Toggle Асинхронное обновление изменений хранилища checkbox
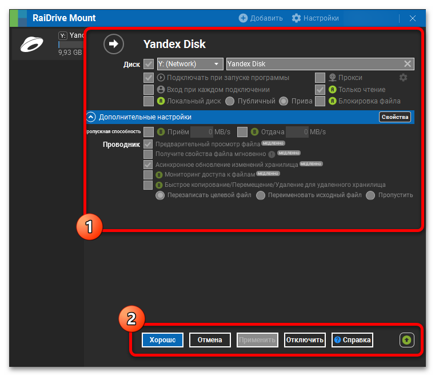The image size is (435, 376). pos(148,165)
